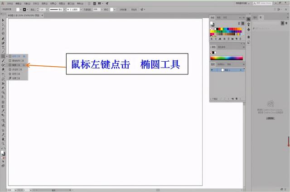Choose Rectangle Tool from shape flyout
Screen dimensions: 290x192
17,56
